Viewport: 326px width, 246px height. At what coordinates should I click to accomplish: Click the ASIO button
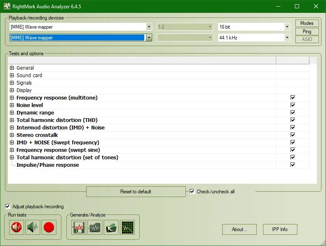[307, 39]
